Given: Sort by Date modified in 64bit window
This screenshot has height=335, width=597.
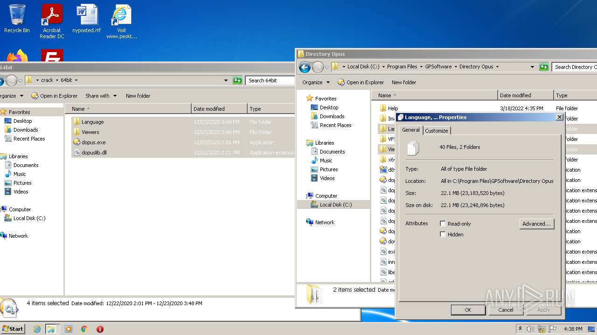Looking at the screenshot, I should pos(219,109).
